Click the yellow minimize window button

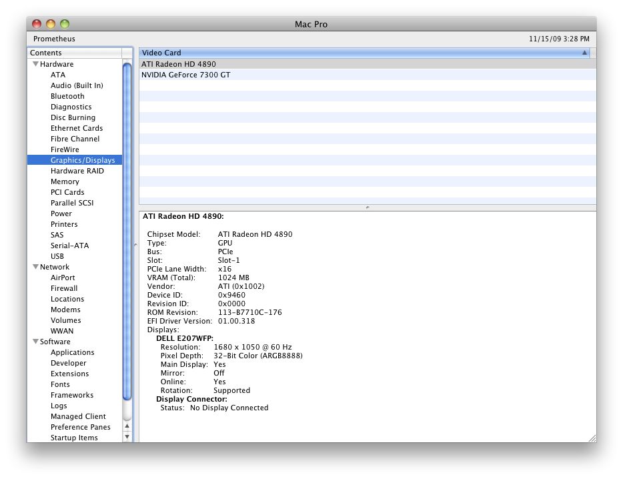click(51, 24)
